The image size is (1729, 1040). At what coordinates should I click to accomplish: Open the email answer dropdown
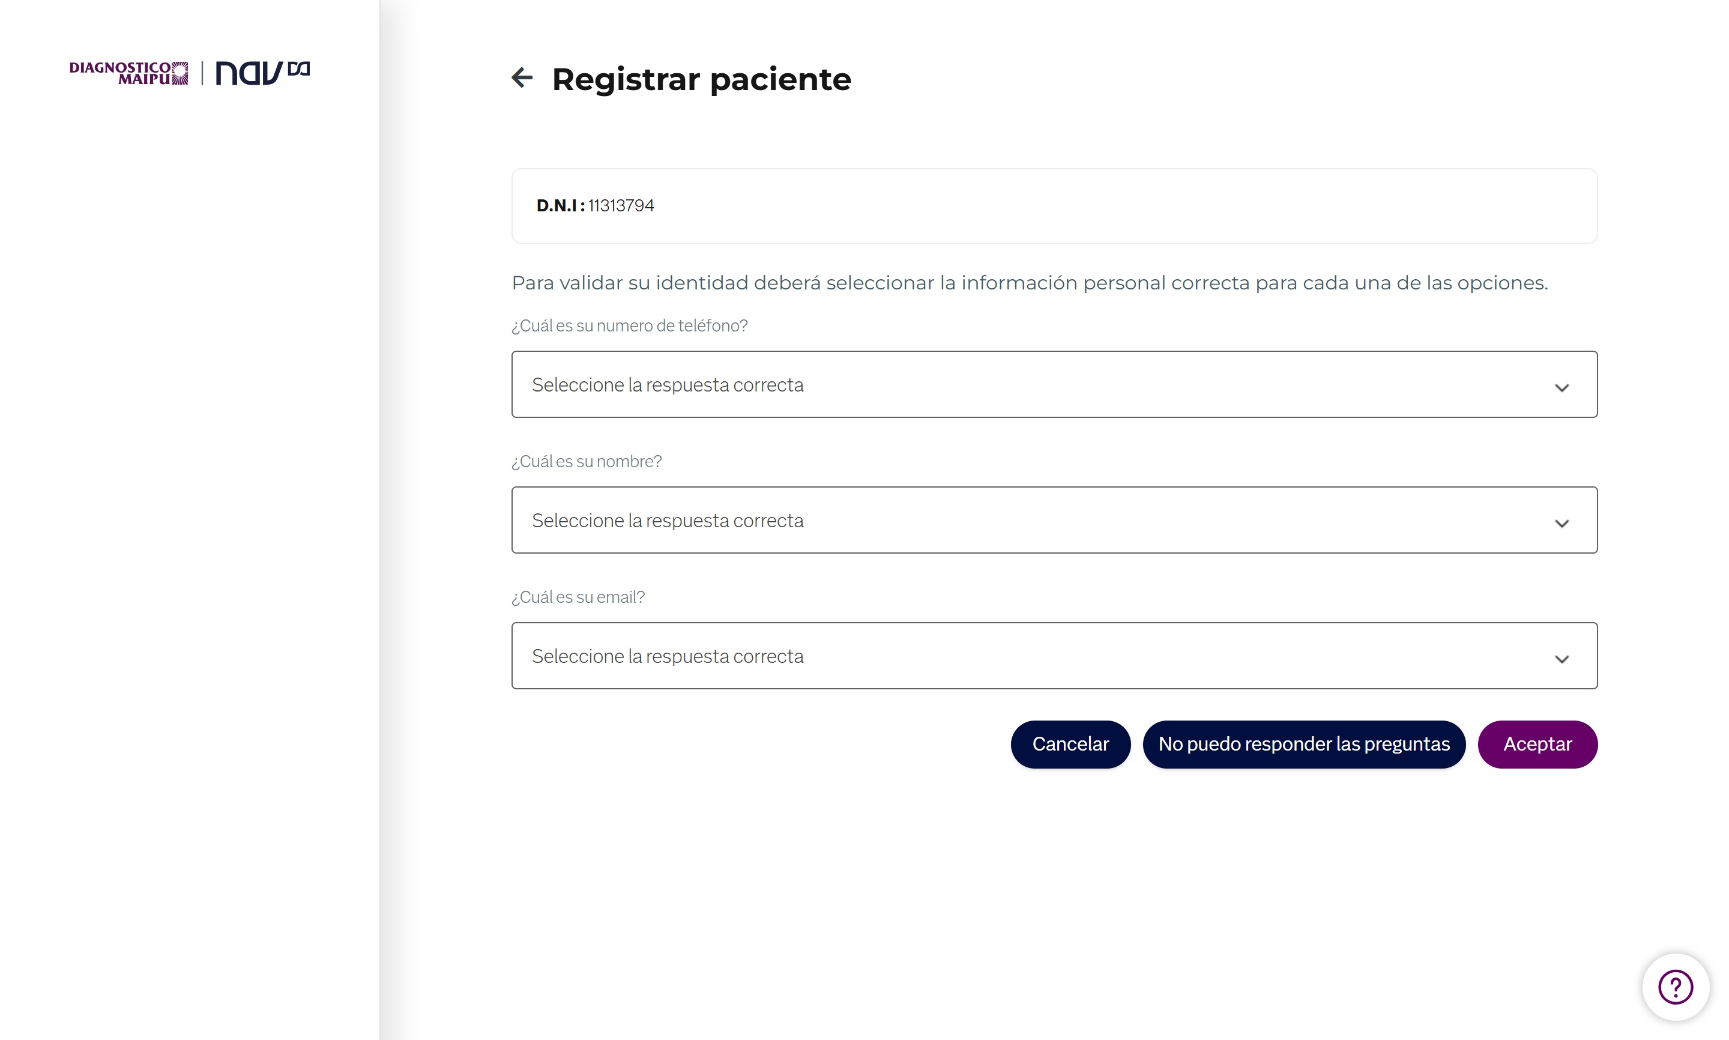(1054, 656)
